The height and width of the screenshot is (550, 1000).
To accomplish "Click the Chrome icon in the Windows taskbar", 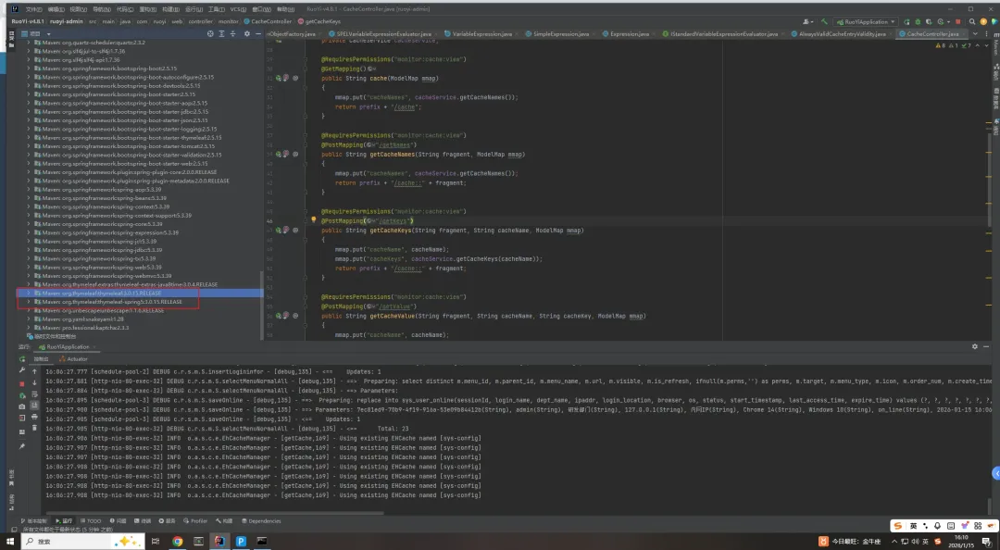I will pyautogui.click(x=177, y=541).
